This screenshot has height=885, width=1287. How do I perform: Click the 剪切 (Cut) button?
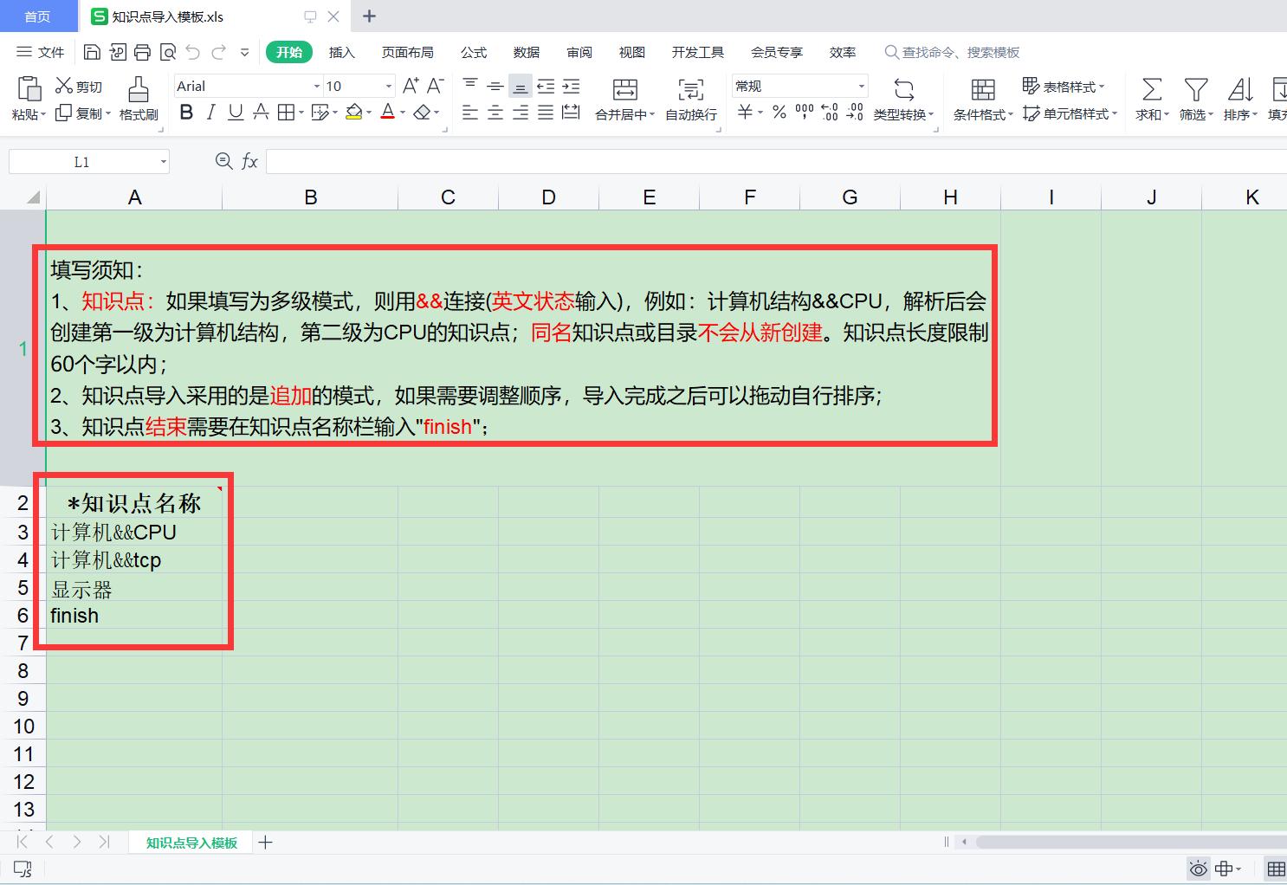pyautogui.click(x=79, y=87)
